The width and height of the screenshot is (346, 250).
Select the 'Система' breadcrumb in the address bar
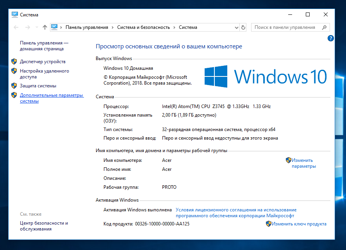(x=188, y=27)
